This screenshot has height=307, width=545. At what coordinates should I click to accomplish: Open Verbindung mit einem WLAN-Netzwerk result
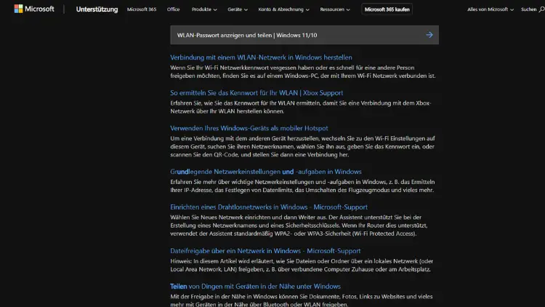click(261, 57)
